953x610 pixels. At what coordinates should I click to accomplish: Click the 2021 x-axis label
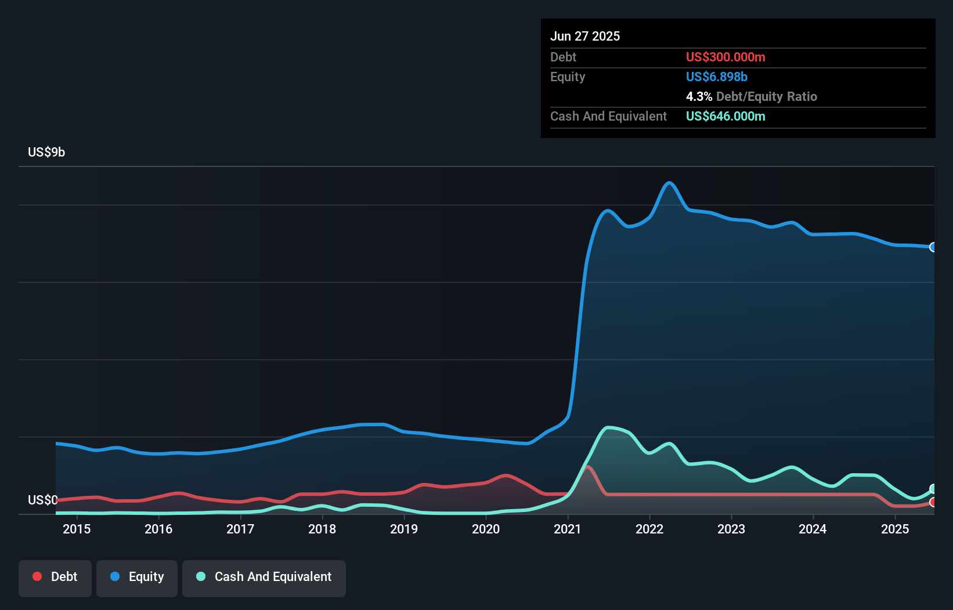coord(568,529)
